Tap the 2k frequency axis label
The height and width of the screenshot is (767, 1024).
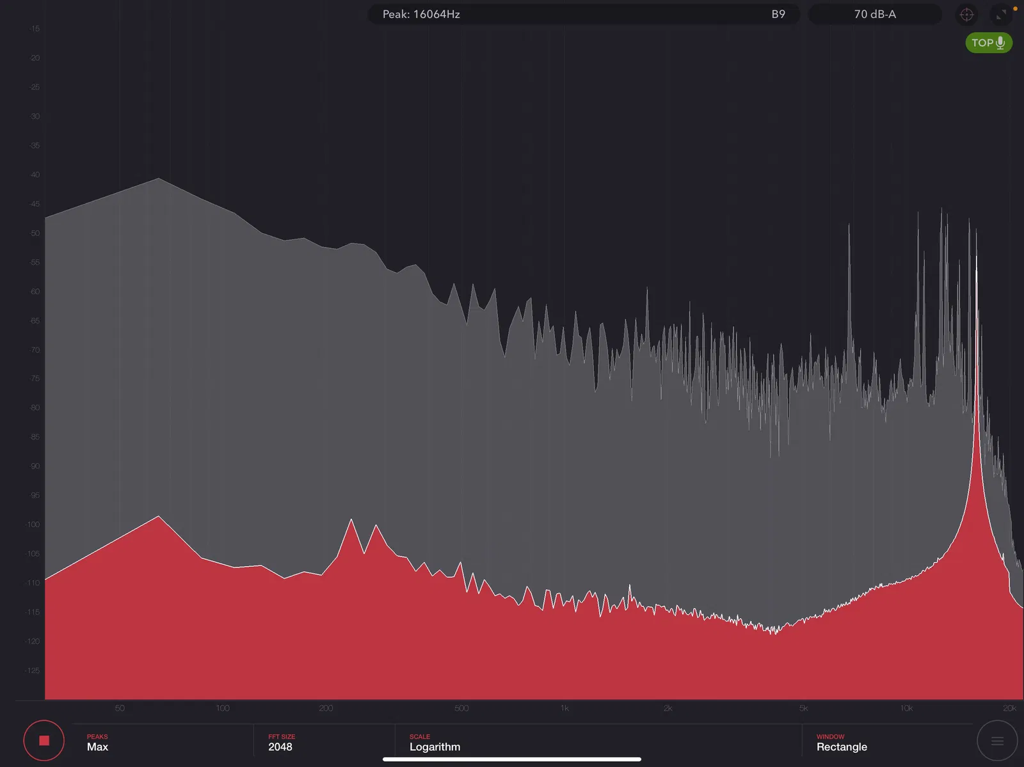click(668, 708)
